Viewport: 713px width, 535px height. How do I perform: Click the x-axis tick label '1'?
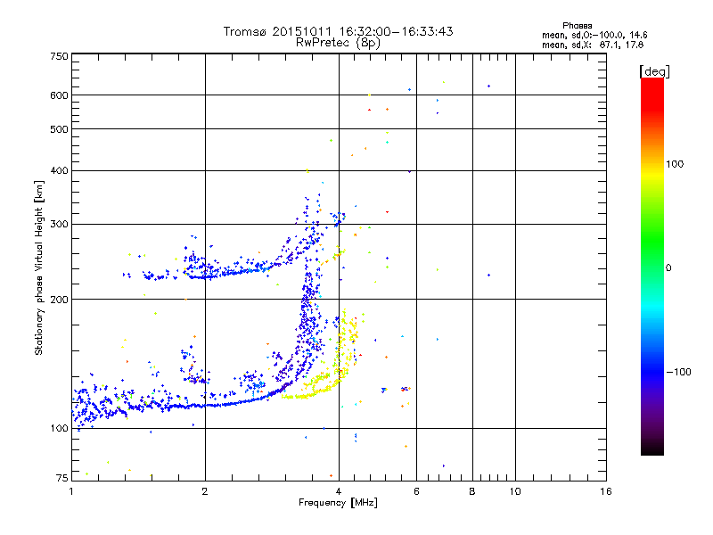(71, 491)
